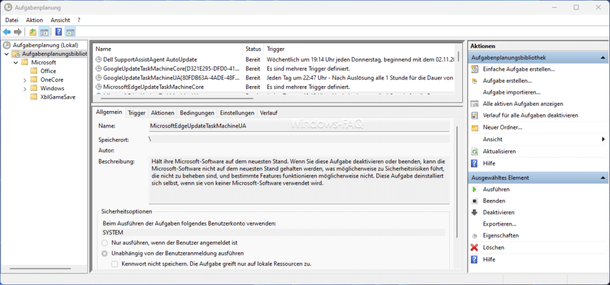Open the ? help menu
Image resolution: width=610 pixels, height=285 pixels.
pos(79,20)
